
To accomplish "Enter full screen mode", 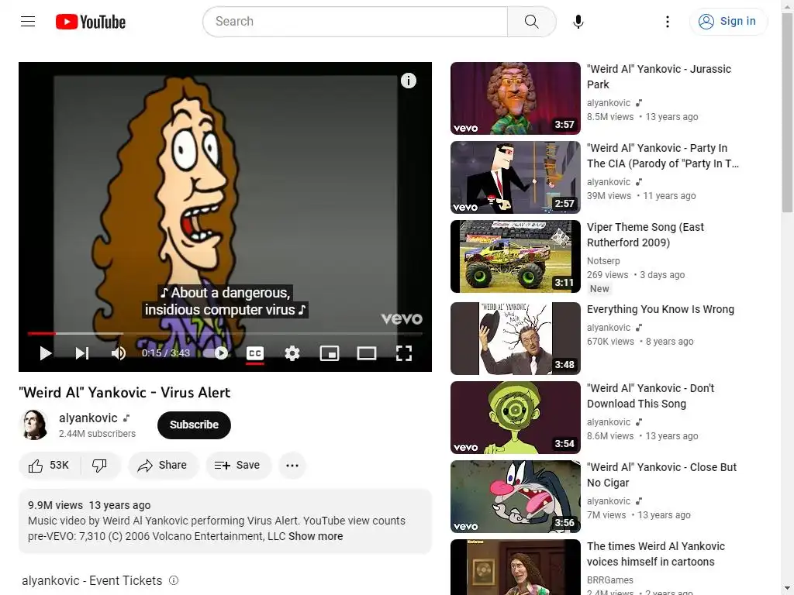I will pos(403,353).
